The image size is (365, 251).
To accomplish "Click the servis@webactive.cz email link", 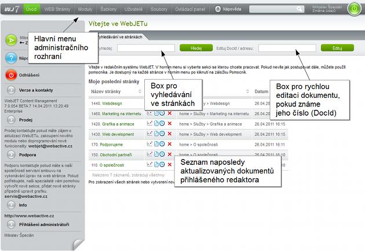I will 26,196.
